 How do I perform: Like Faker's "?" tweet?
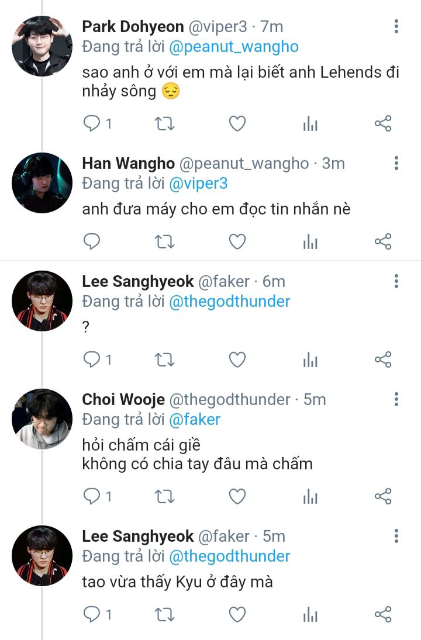(237, 359)
